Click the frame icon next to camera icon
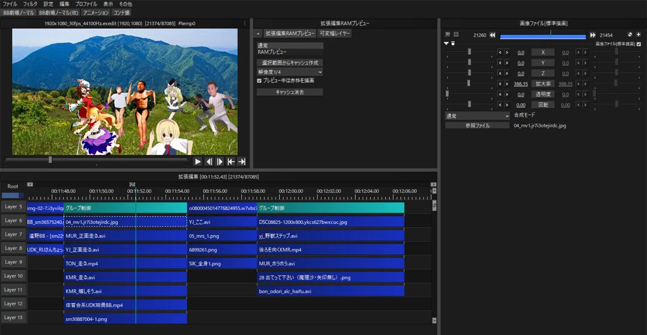This screenshot has width=647, height=335. (456, 35)
